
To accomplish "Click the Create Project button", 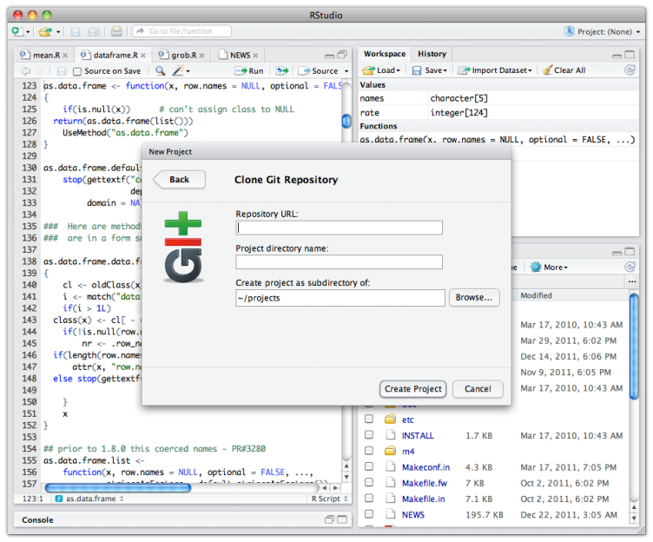I will 412,389.
